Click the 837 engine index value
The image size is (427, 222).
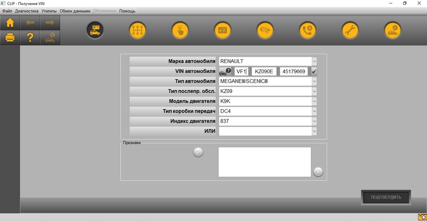click(x=265, y=121)
